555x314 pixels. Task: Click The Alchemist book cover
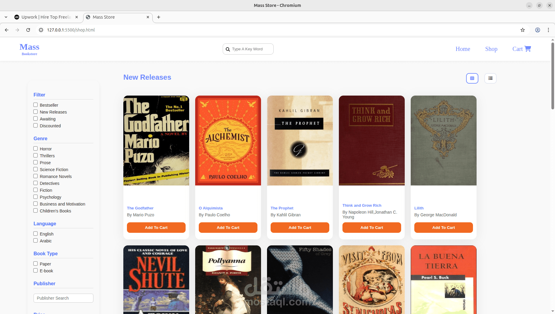click(228, 141)
